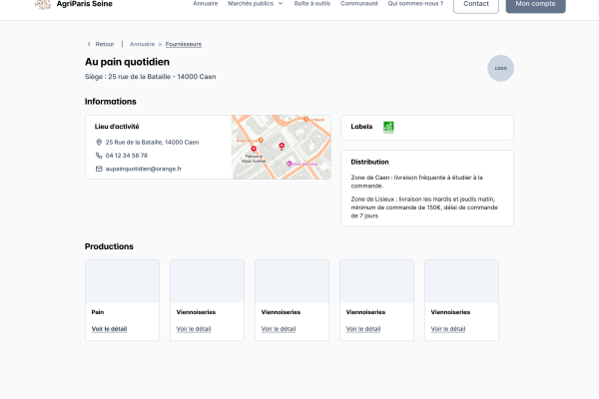The width and height of the screenshot is (599, 399).
Task: Expand the Marchés publics dropdown chevron
Action: (x=281, y=3)
